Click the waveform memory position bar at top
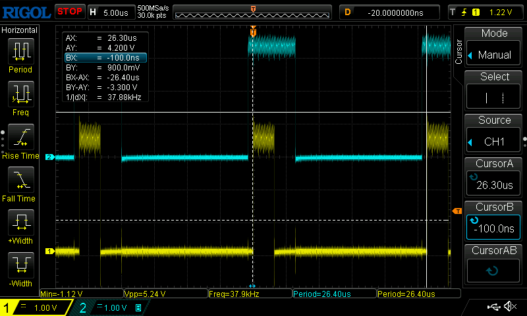The width and height of the screenshot is (527, 316). tap(254, 12)
